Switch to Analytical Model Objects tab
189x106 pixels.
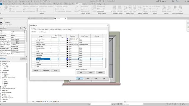56,29
